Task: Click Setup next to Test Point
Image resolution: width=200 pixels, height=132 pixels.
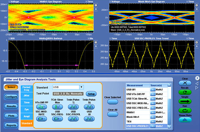Action: [x=91, y=94]
